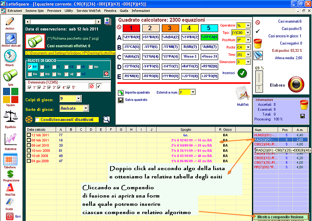
Task: Click the notebook icon below the bucket
Action: [x=258, y=55]
